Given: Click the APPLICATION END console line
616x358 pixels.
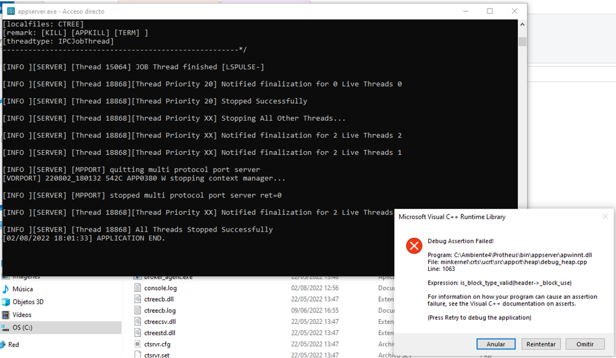Looking at the screenshot, I should 84,238.
